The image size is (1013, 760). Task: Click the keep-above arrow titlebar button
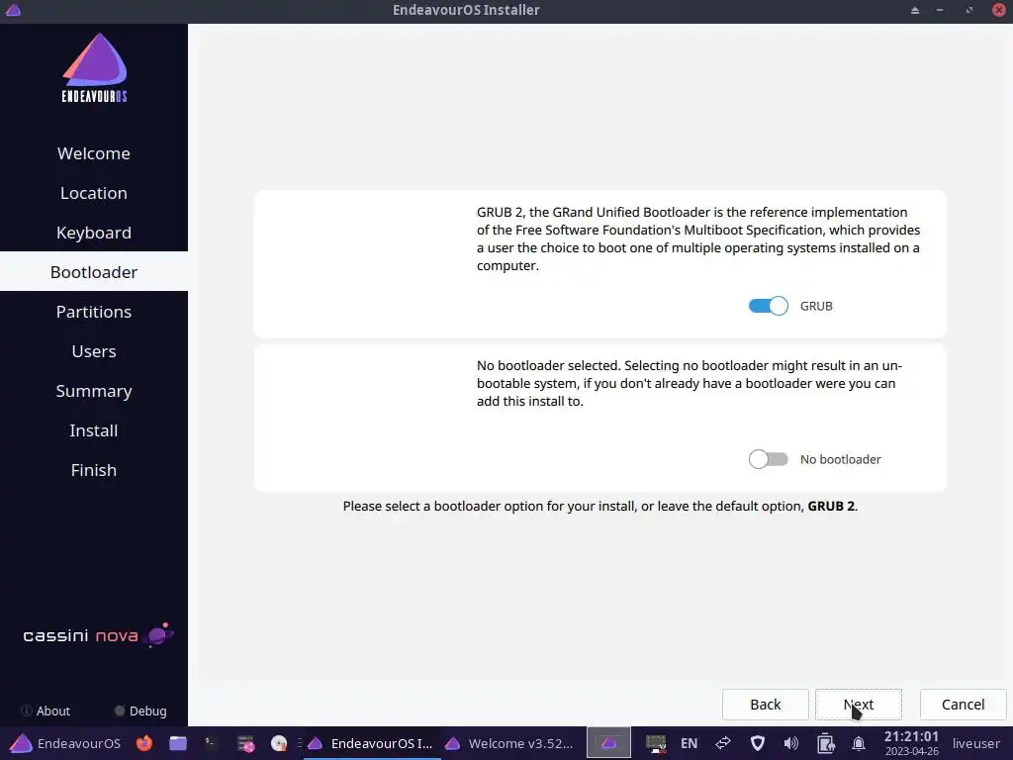tap(915, 10)
